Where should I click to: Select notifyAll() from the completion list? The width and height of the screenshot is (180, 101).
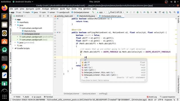[x=114, y=70]
